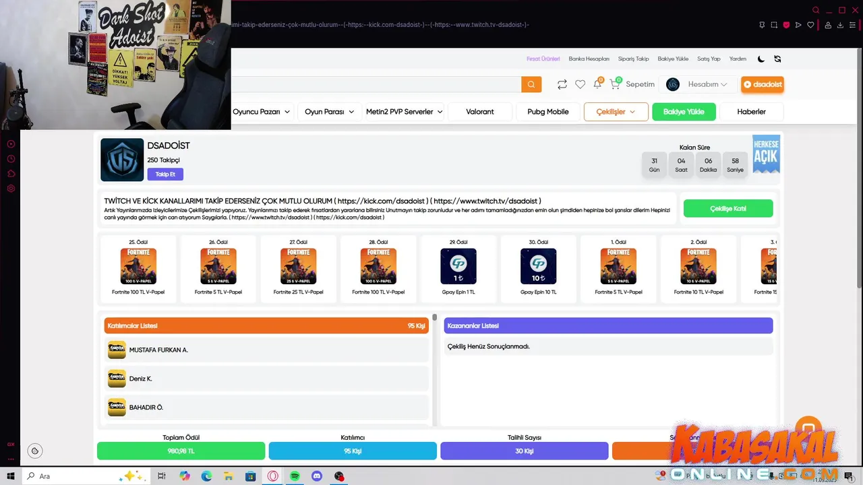Select the 30. Ödül Gpay Epin 10 TL card
This screenshot has width=863, height=485.
pyautogui.click(x=539, y=269)
